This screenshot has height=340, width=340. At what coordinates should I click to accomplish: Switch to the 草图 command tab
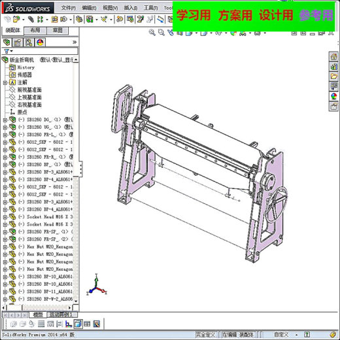coord(58,30)
